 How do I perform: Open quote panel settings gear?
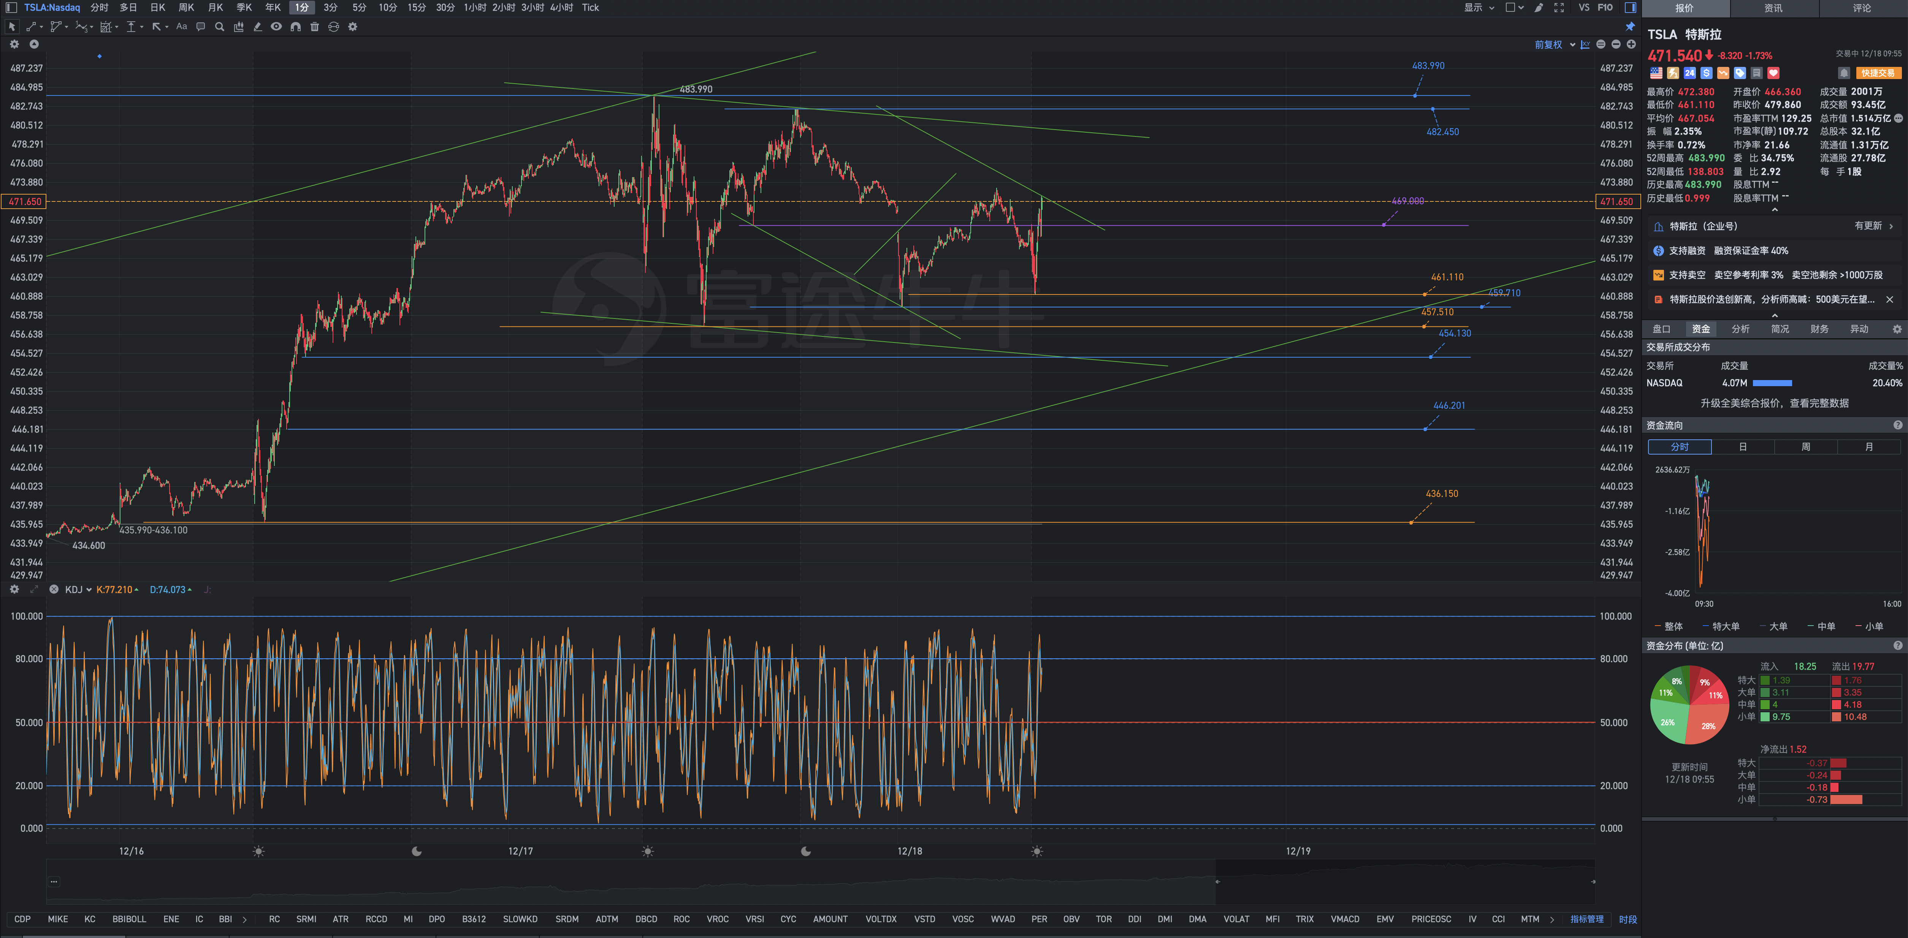pos(1897,329)
